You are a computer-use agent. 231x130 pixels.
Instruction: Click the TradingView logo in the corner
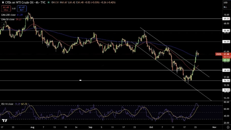click(4, 121)
